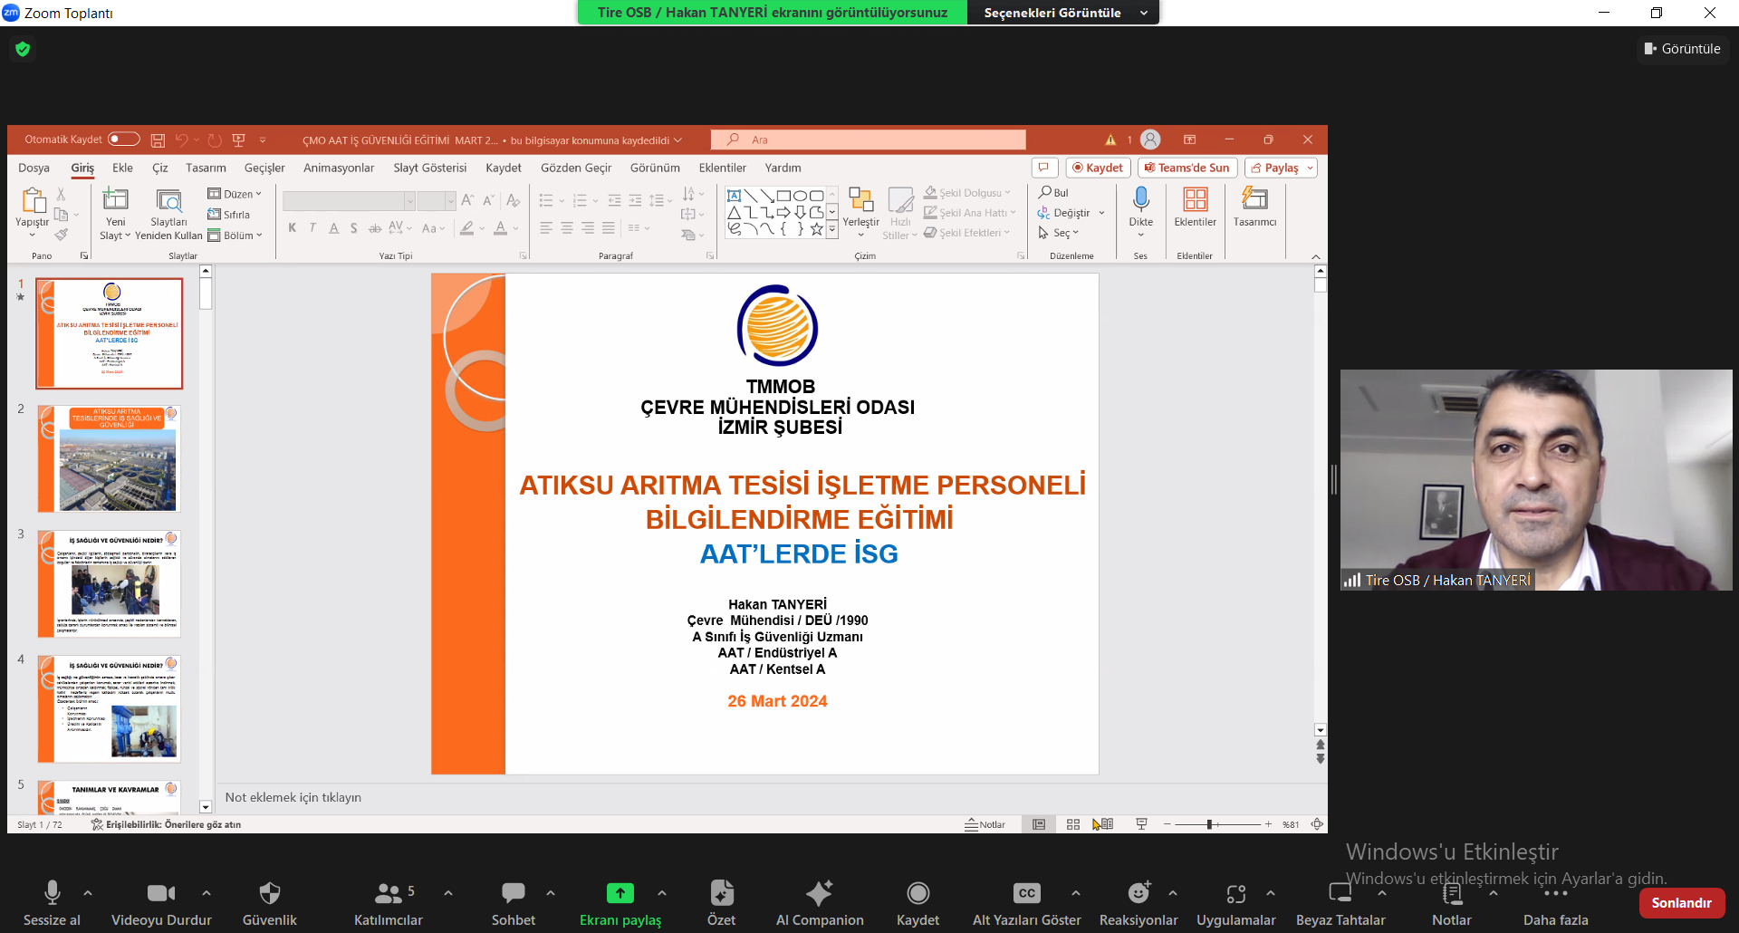The image size is (1739, 933).
Task: Open Reaksiyonlar emoji icon
Action: click(x=1138, y=893)
